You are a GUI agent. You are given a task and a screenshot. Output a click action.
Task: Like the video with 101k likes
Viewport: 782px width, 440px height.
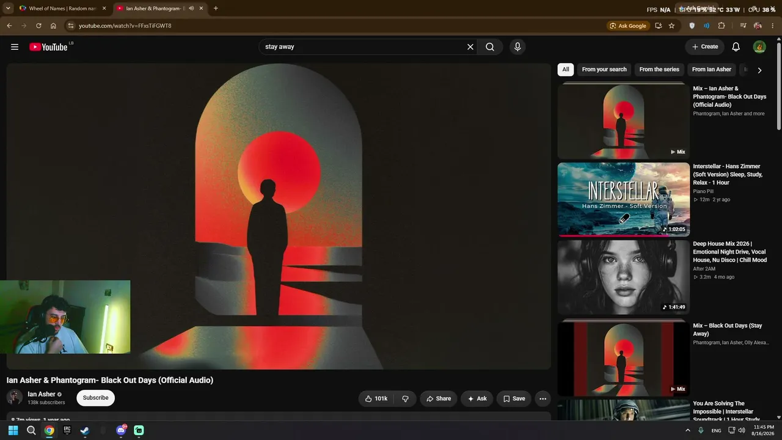click(376, 398)
